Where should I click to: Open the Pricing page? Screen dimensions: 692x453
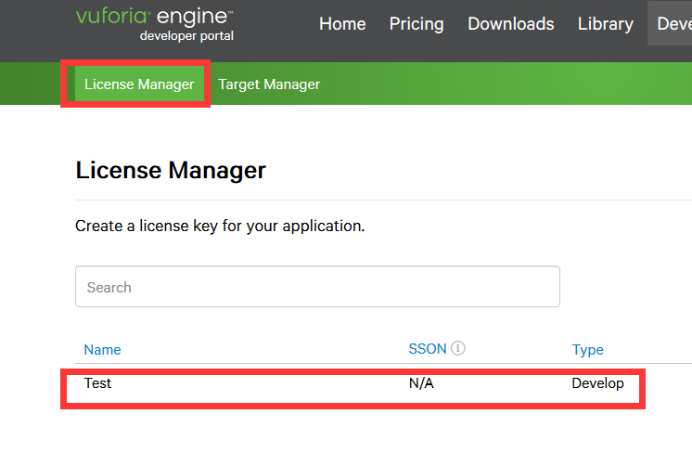coord(416,24)
